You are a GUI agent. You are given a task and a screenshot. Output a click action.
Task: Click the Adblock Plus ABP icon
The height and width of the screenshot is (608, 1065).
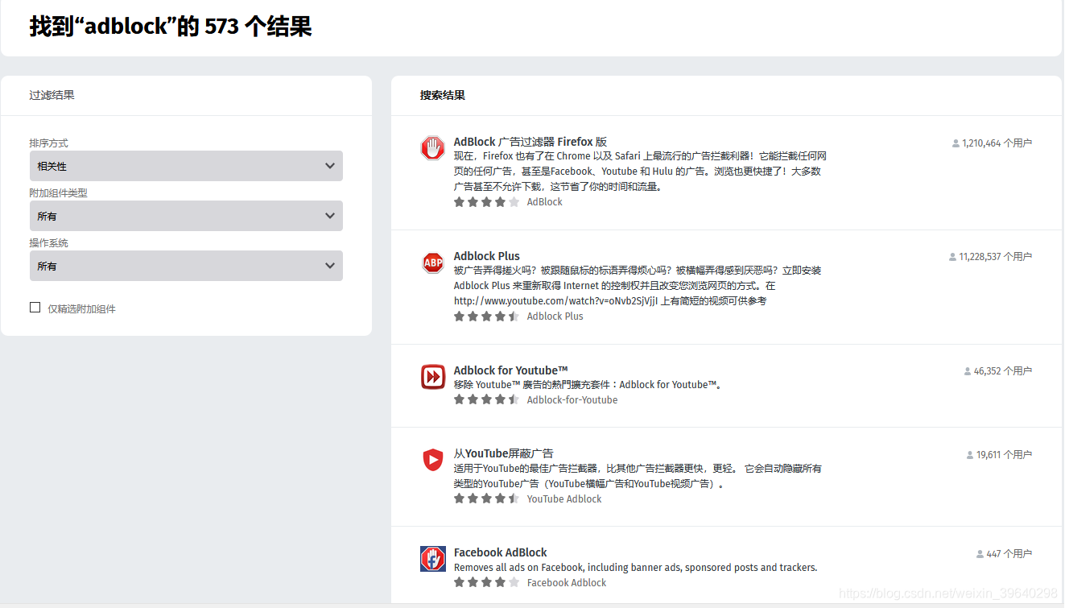[433, 263]
